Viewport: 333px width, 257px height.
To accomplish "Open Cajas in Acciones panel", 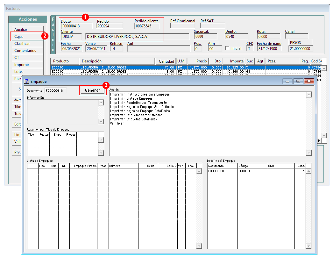I will [27, 36].
